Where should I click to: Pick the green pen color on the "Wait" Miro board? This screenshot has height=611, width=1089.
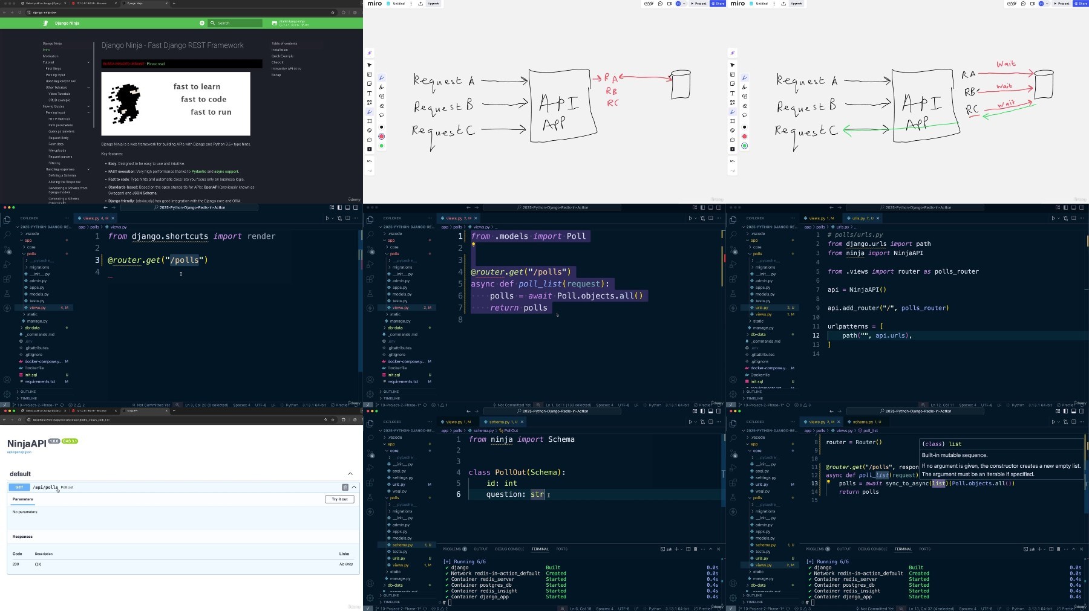coord(745,146)
